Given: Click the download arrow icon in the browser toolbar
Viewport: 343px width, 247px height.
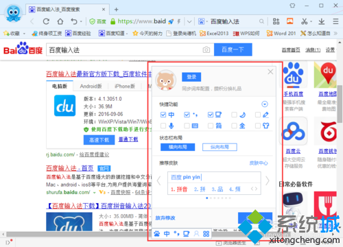Looking at the screenshot, I should [322, 21].
